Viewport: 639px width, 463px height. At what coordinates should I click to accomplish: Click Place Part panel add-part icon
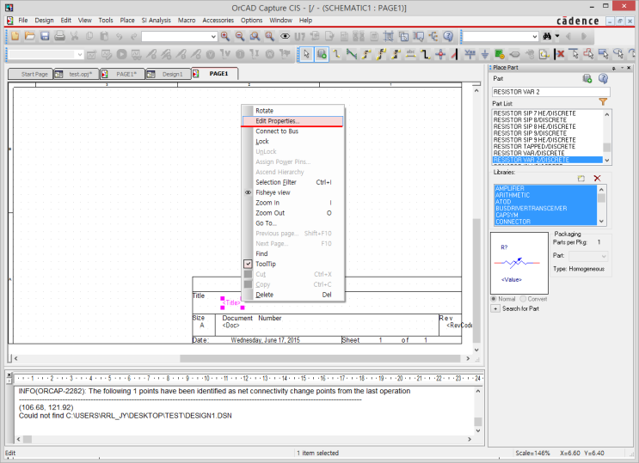coord(587,78)
